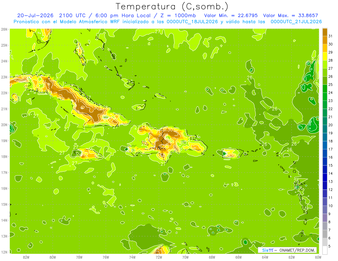Click the initialization stamp 0000UTC_18JUL2026
The width and height of the screenshot is (338, 261).
pyautogui.click(x=192, y=21)
